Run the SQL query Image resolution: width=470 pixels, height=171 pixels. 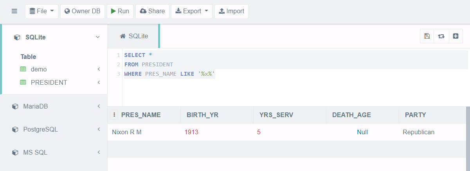pyautogui.click(x=120, y=11)
